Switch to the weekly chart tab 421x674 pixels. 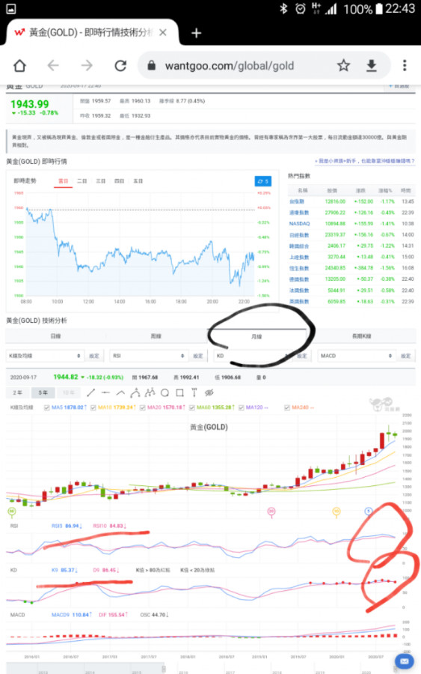(x=156, y=336)
